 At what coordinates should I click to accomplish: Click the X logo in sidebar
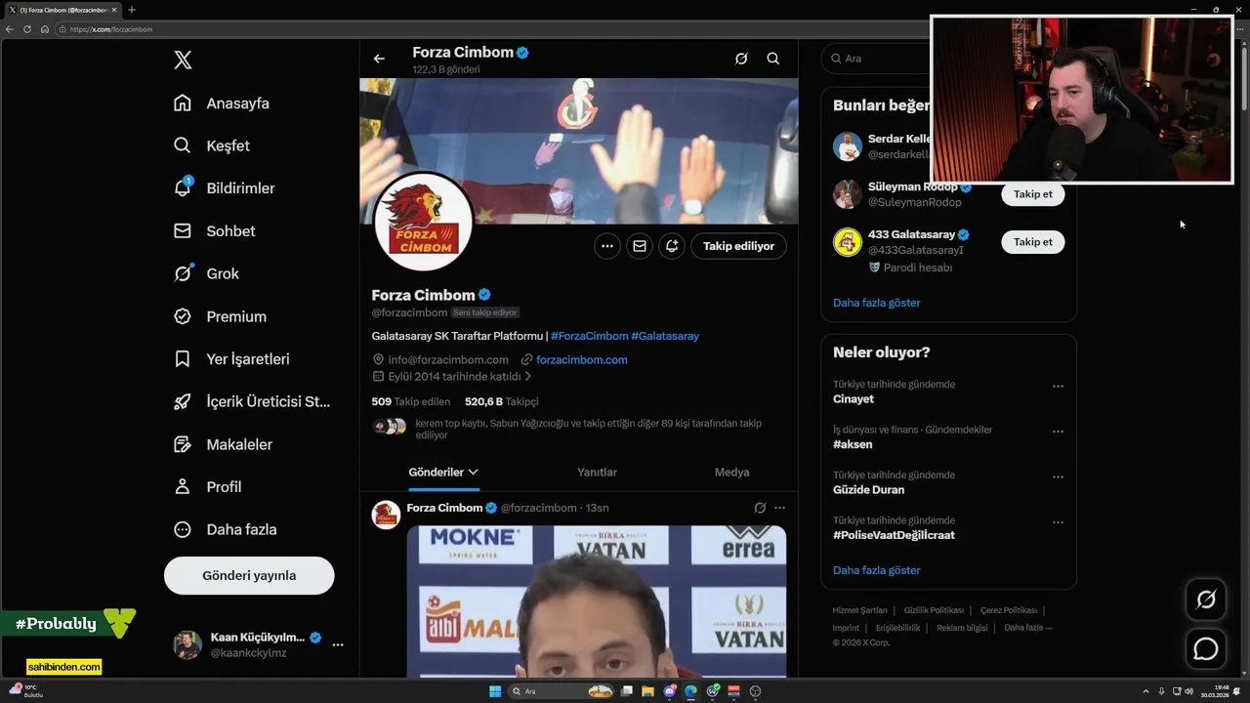point(183,61)
